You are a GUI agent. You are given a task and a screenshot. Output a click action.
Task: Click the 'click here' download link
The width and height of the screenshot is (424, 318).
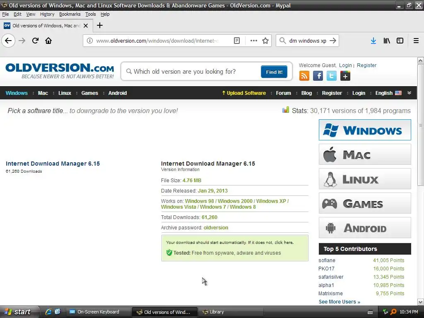coord(284,243)
